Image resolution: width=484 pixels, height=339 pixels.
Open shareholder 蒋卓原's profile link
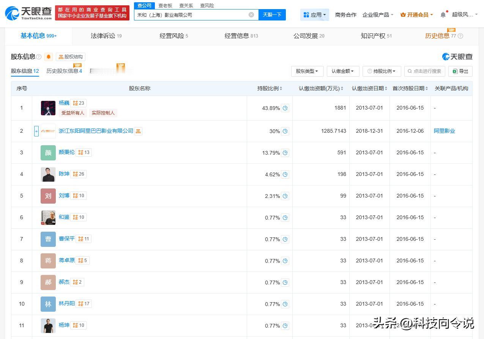point(67,261)
